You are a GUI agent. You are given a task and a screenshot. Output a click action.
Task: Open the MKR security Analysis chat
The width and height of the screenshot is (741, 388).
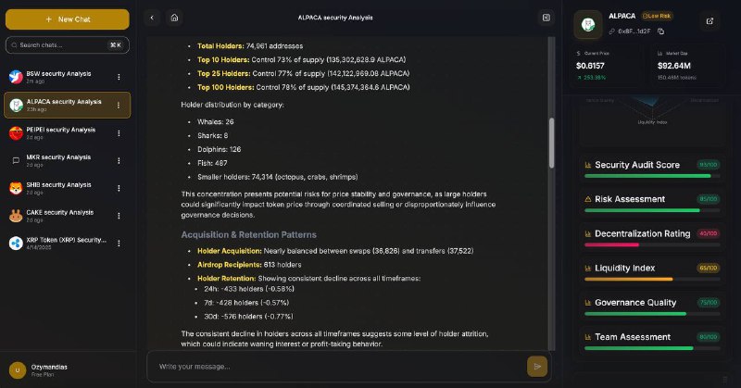pos(67,161)
